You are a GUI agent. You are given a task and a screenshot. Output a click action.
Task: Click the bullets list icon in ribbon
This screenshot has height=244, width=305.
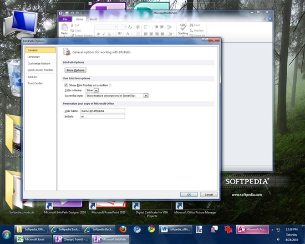(x=145, y=27)
